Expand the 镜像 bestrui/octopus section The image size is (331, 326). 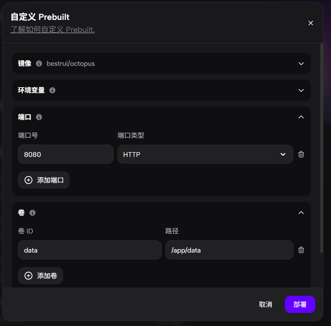301,64
